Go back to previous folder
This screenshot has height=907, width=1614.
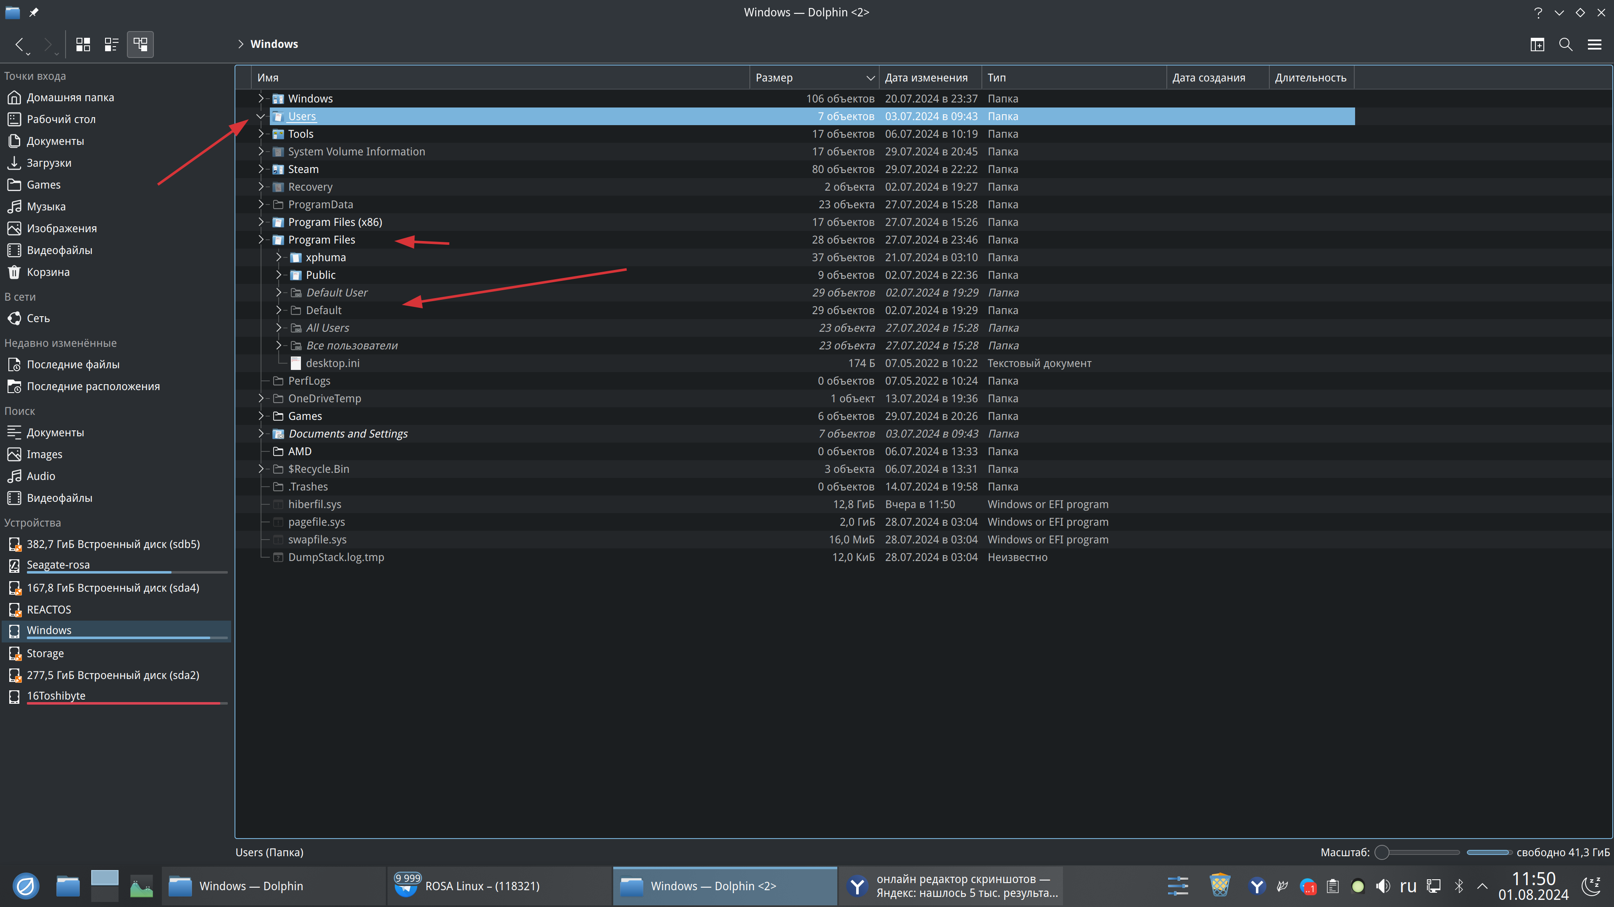[19, 45]
